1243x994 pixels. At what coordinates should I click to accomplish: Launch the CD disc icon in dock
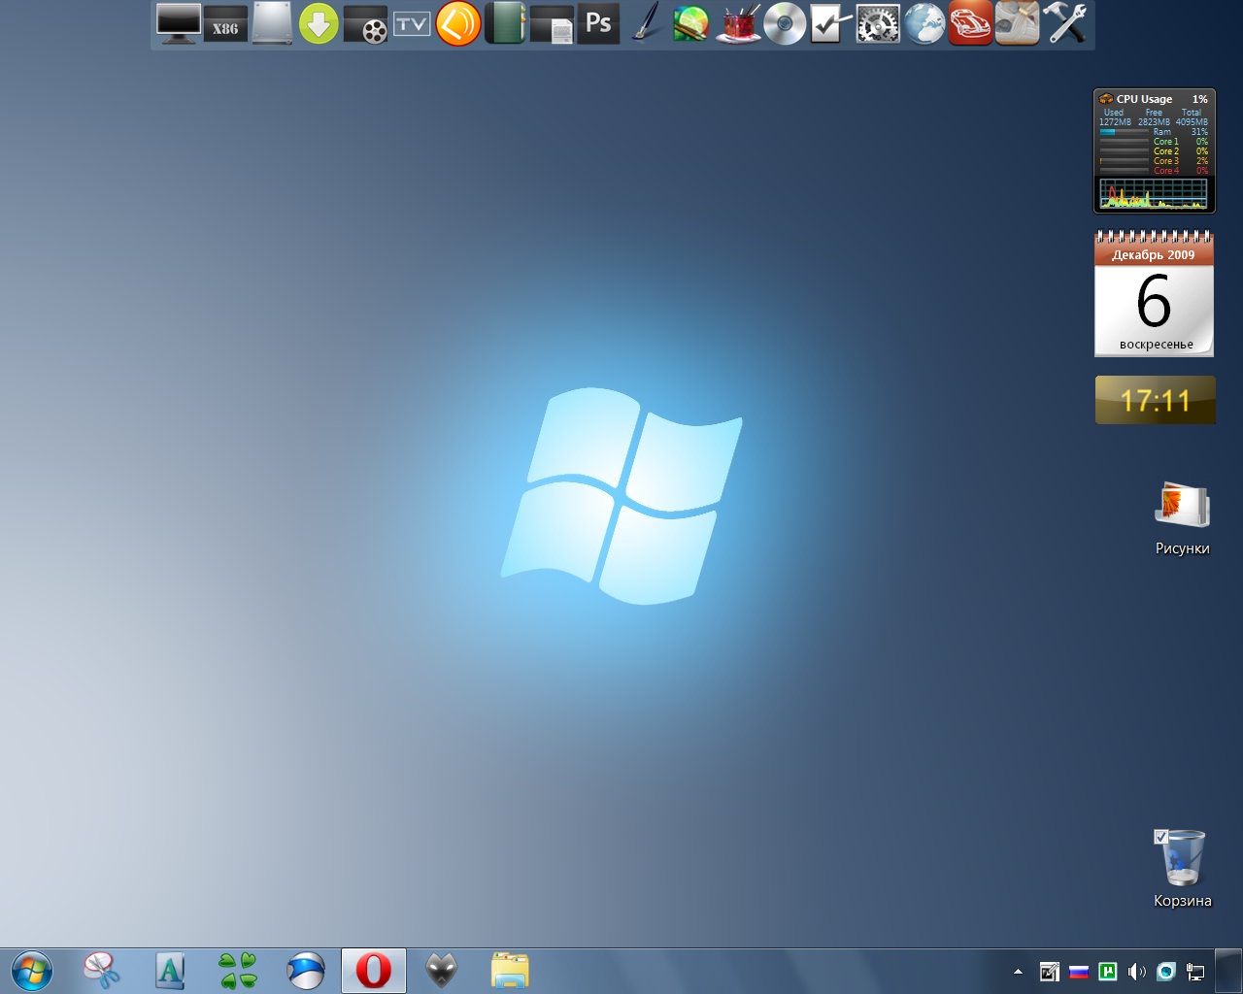(785, 24)
